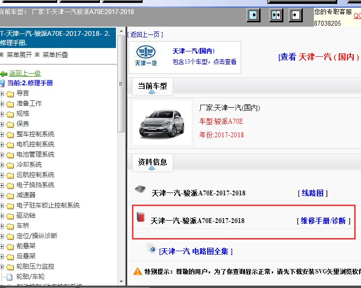Click the center-split panel arrows icon
The image size is (361, 288).
coord(276,15)
